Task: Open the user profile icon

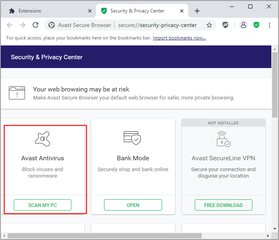Action: tap(244, 25)
